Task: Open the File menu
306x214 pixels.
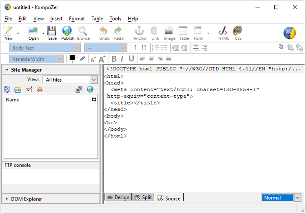Action: coord(8,19)
